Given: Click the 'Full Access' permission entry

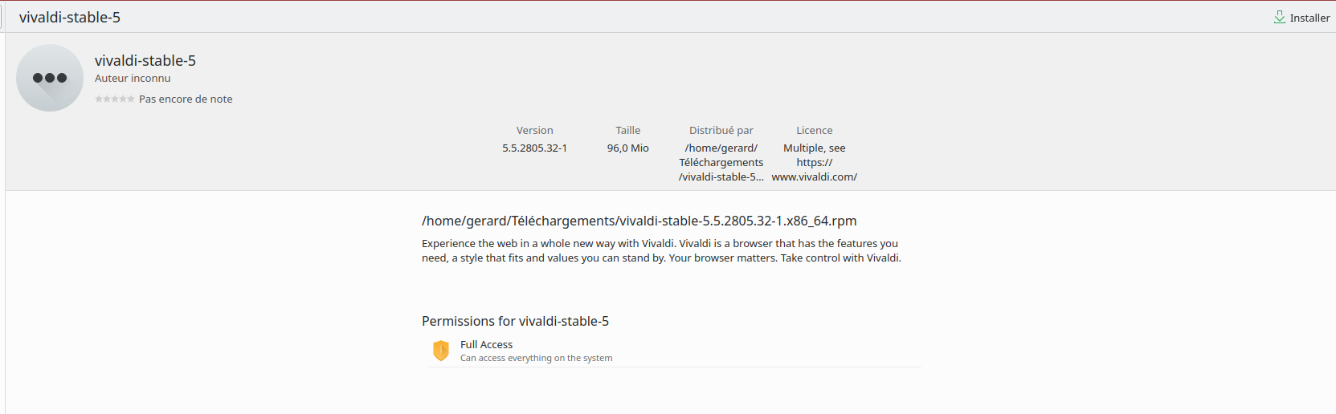Looking at the screenshot, I should tap(675, 351).
